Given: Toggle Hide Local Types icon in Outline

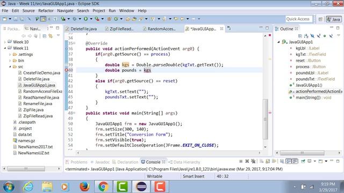Looking at the screenshot, I should pos(331,36).
